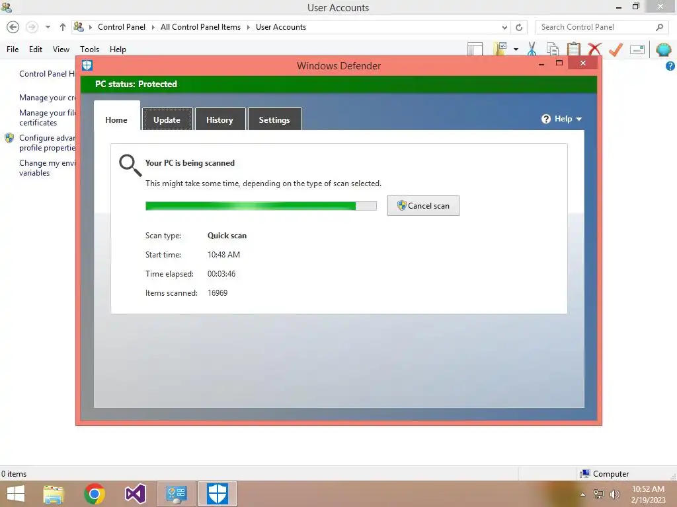The height and width of the screenshot is (507, 677).
Task: Go back with the Back arrow button
Action: pyautogui.click(x=13, y=27)
